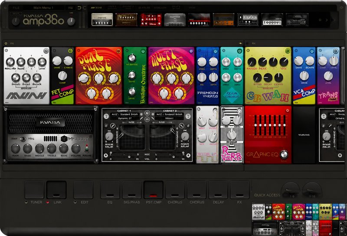The height and width of the screenshot is (236, 347).
Task: Click the DECAY knob on the CE Wah pedal
Action: click(x=268, y=78)
